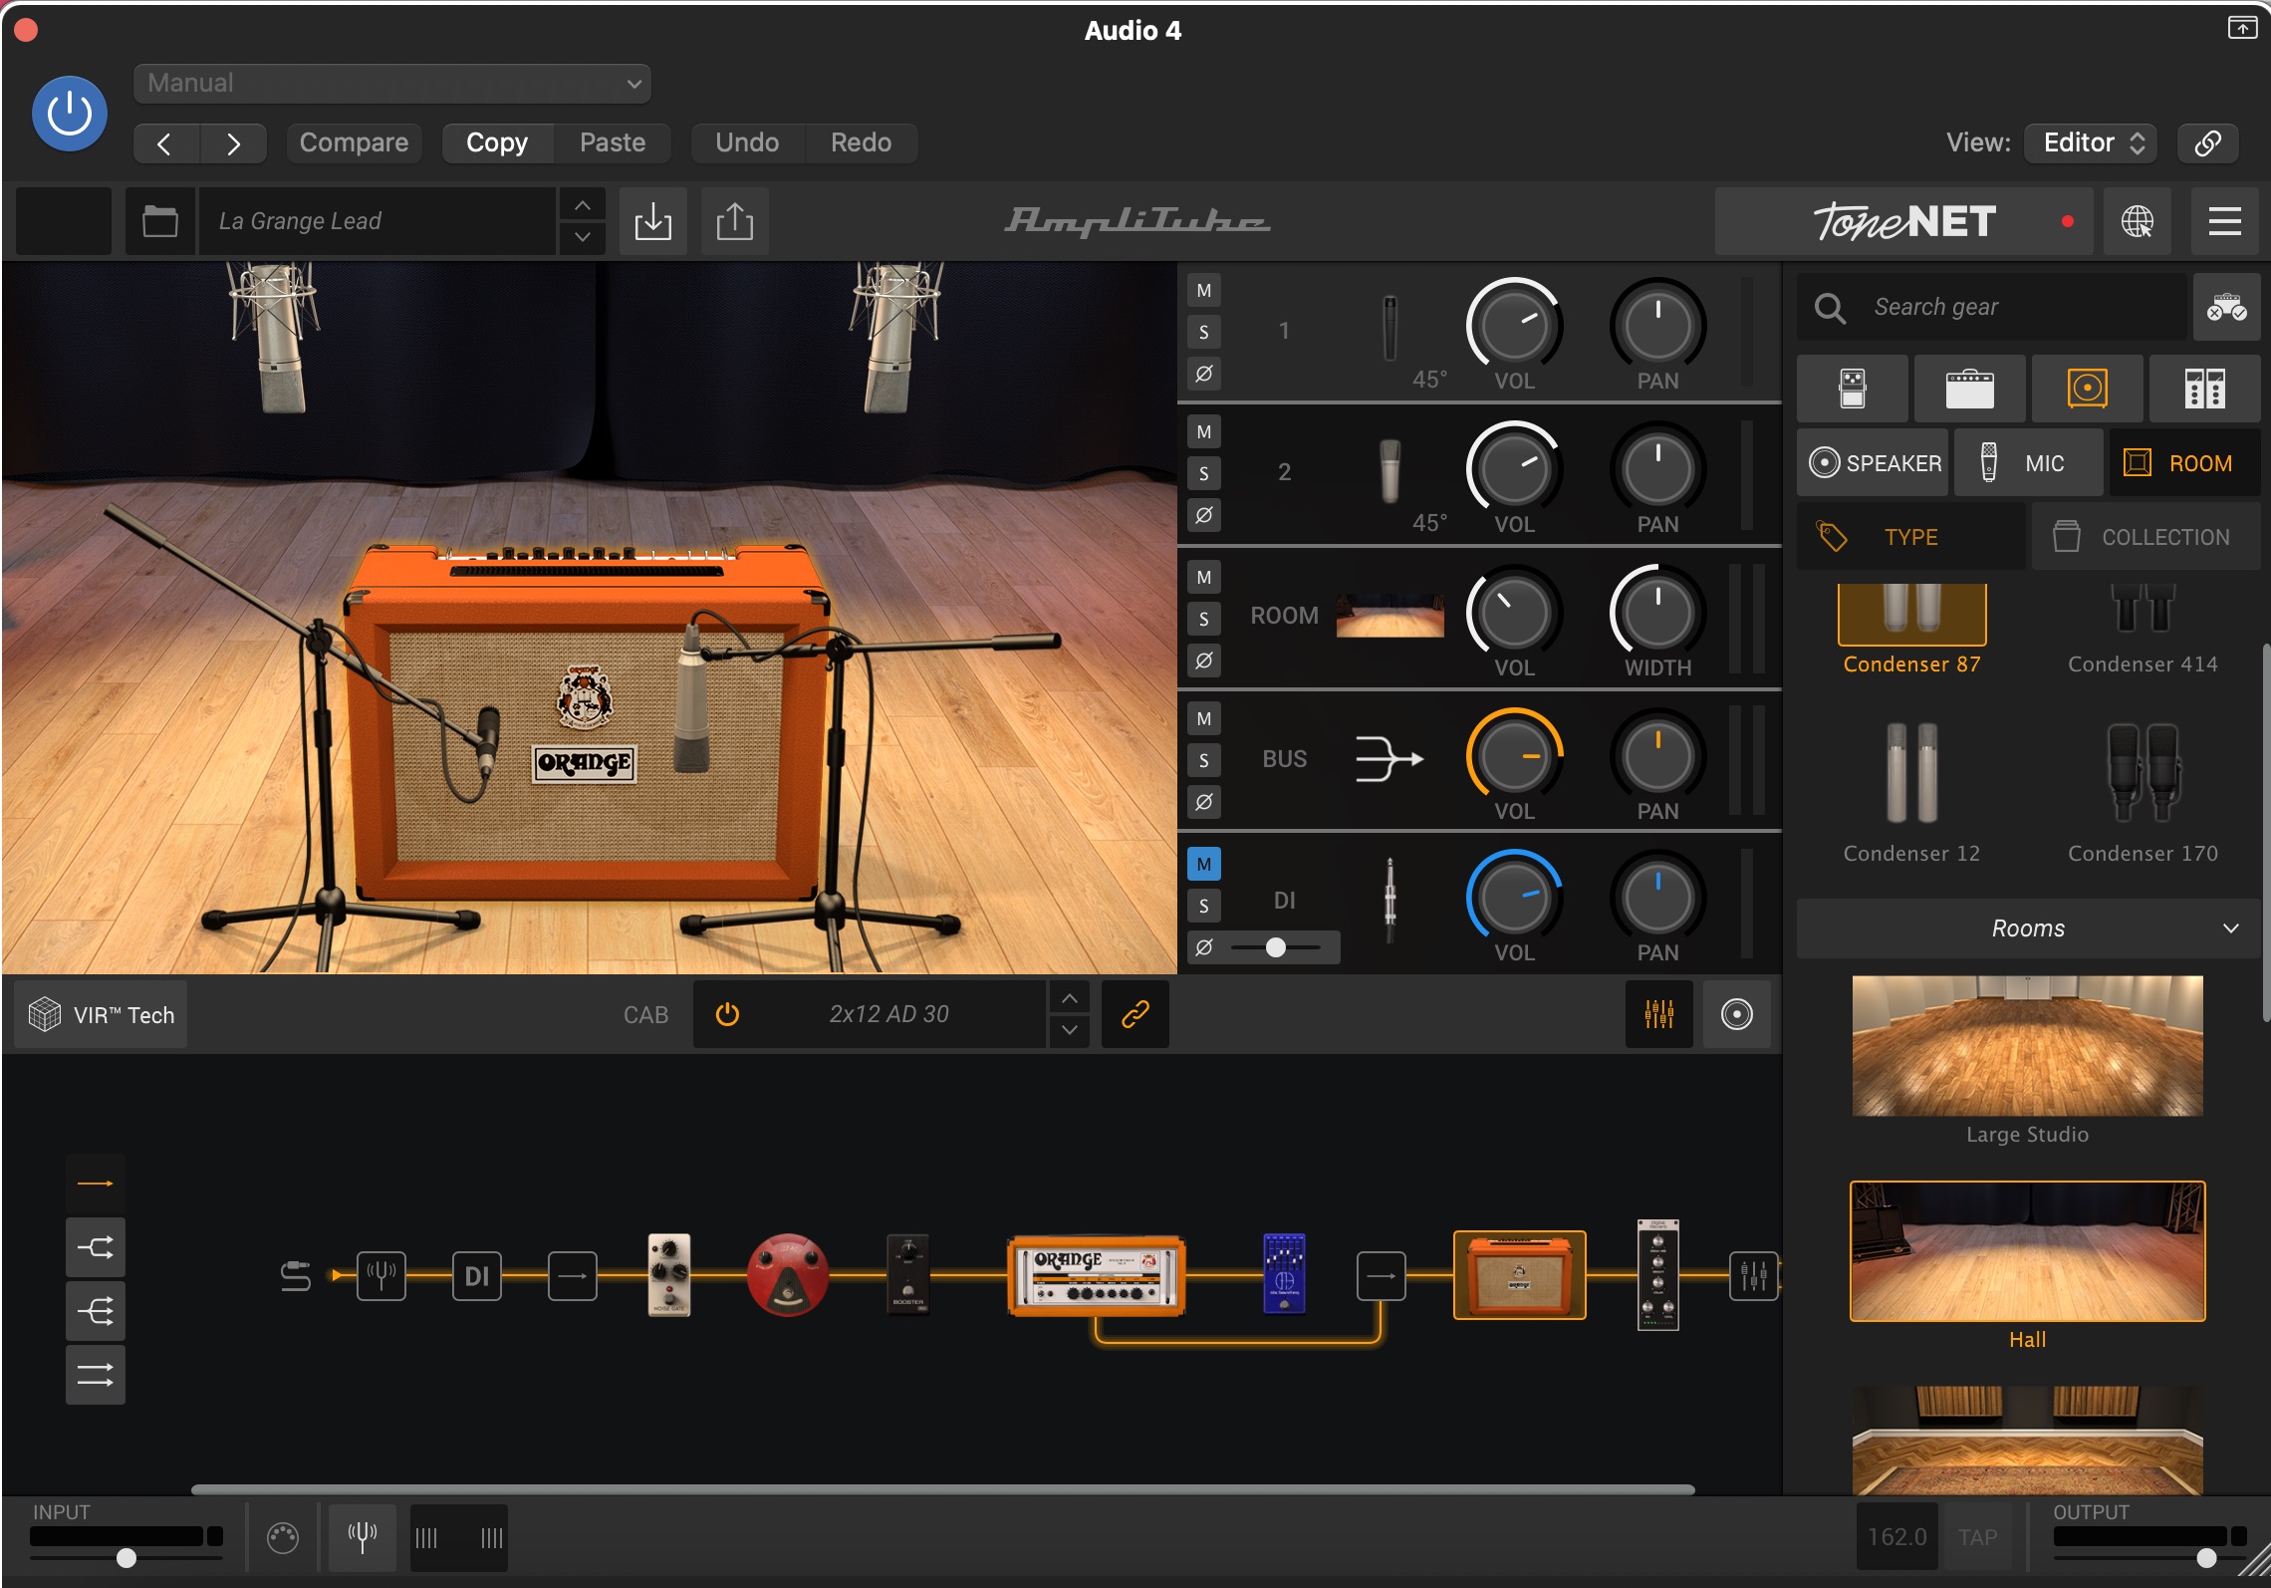Click the VIR Tech button
The width and height of the screenshot is (2271, 1588).
pos(102,1014)
